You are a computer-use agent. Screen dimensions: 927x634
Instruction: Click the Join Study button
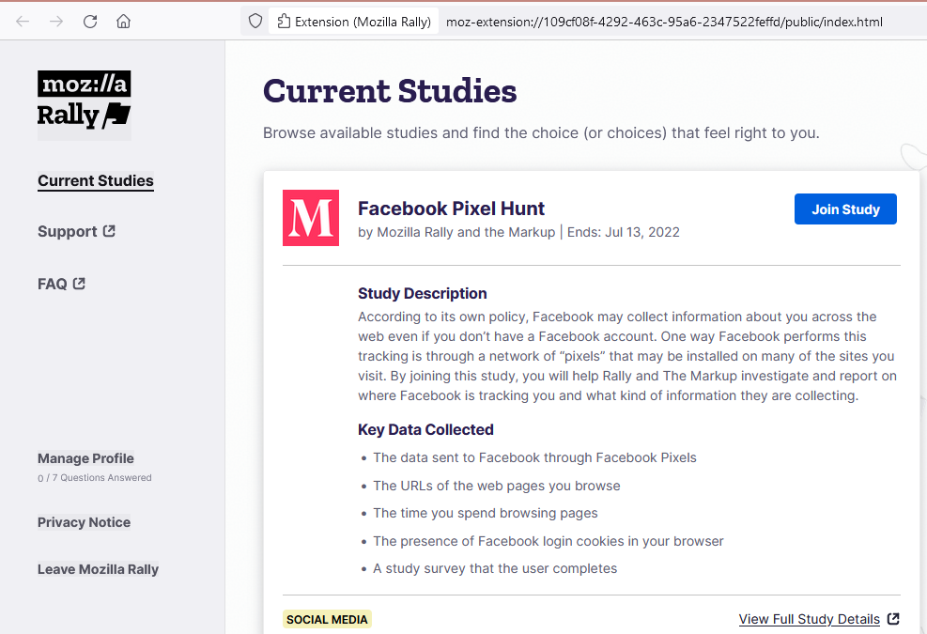click(x=845, y=209)
